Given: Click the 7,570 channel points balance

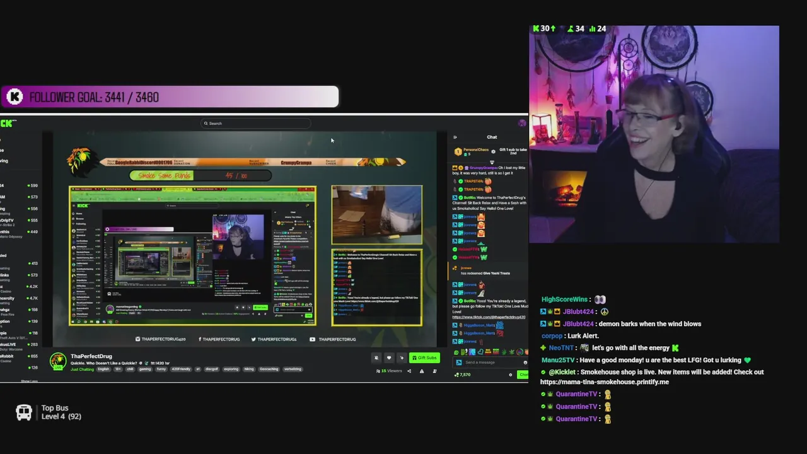Looking at the screenshot, I should [463, 375].
